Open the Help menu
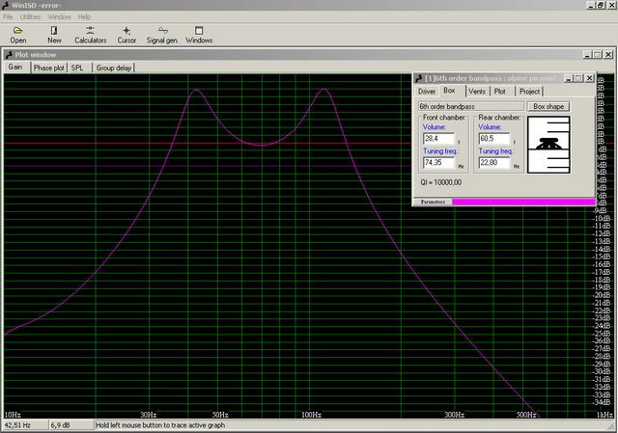Viewport: 618px width, 433px height. [x=84, y=17]
